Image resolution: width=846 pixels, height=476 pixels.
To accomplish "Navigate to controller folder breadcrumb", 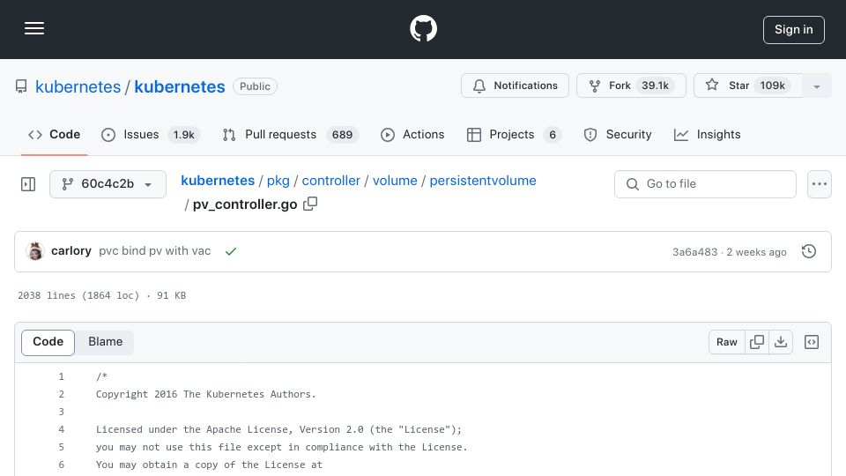I will (x=330, y=181).
